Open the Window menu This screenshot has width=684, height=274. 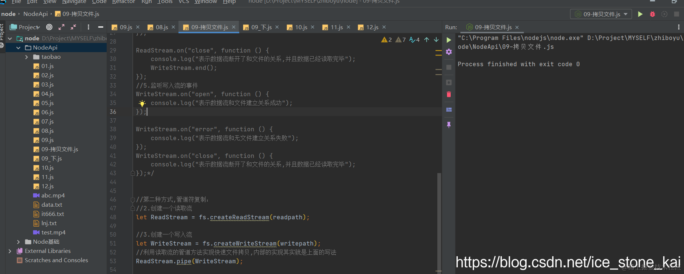point(206,2)
